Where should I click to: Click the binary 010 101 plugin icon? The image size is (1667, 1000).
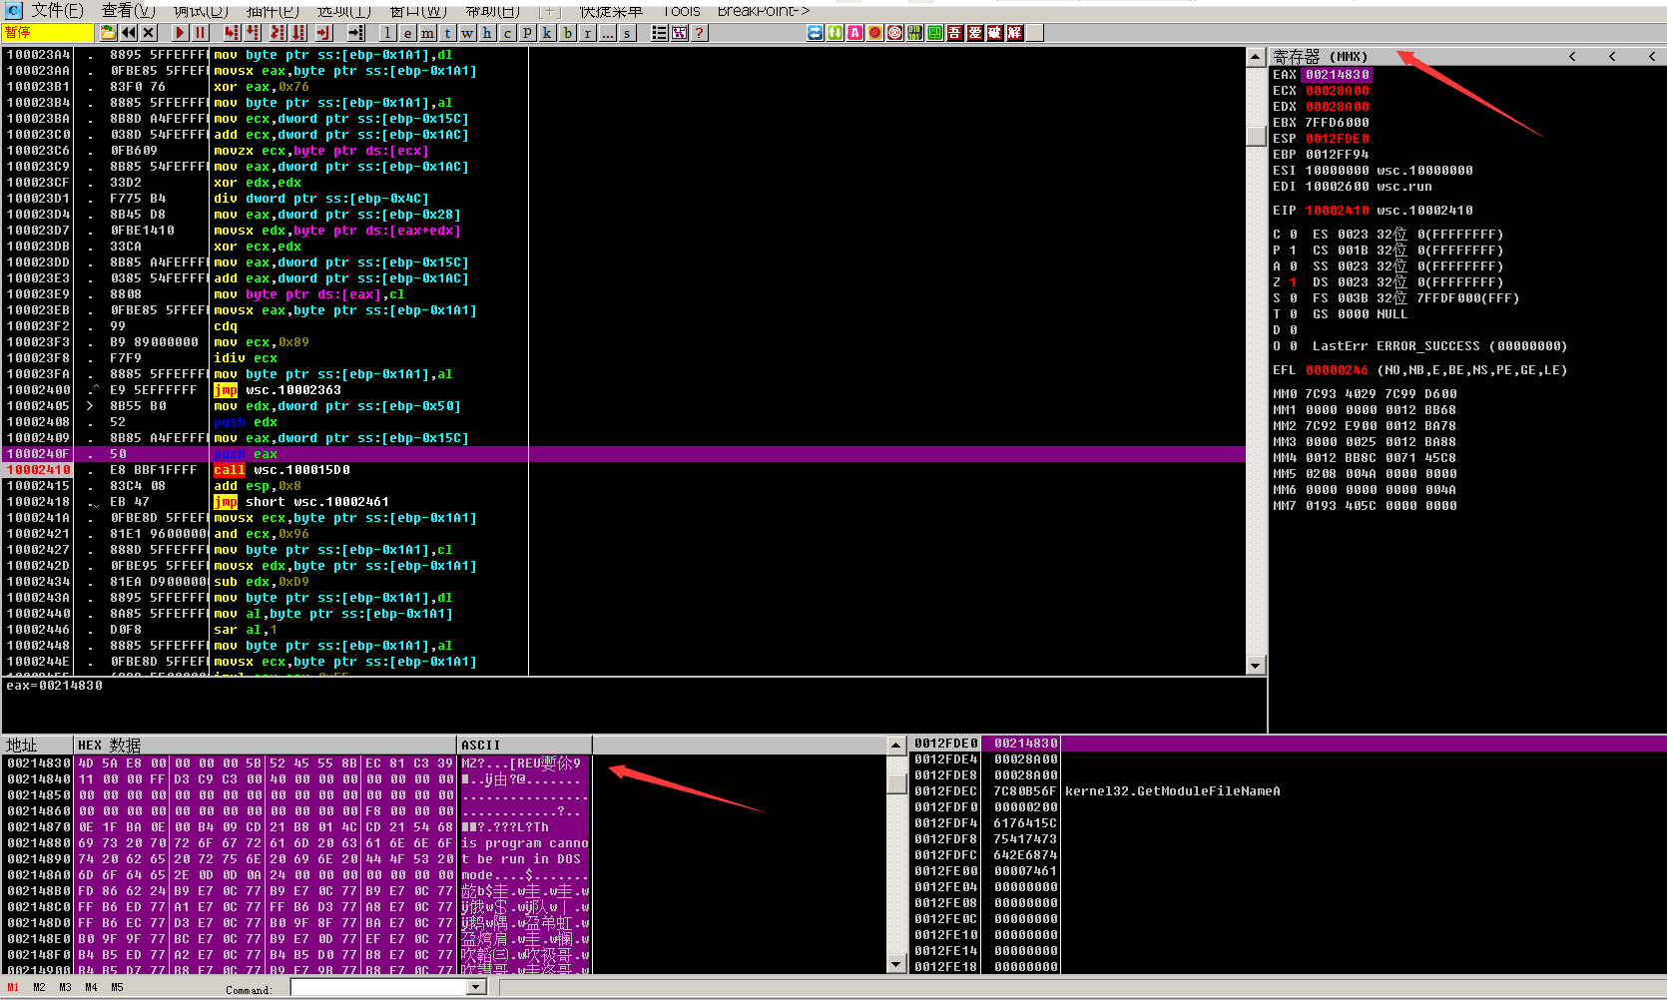[x=914, y=33]
